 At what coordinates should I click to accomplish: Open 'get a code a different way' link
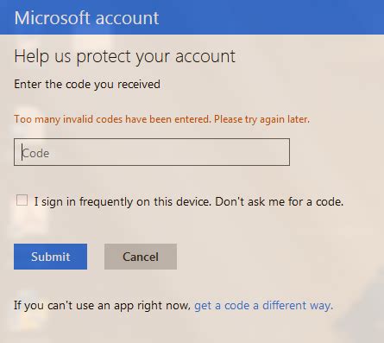(263, 306)
